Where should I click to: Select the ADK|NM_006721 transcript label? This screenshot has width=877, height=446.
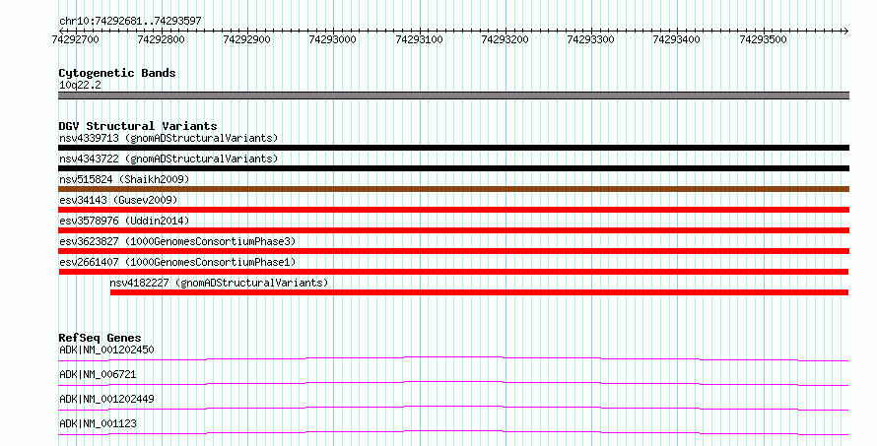[x=98, y=374]
